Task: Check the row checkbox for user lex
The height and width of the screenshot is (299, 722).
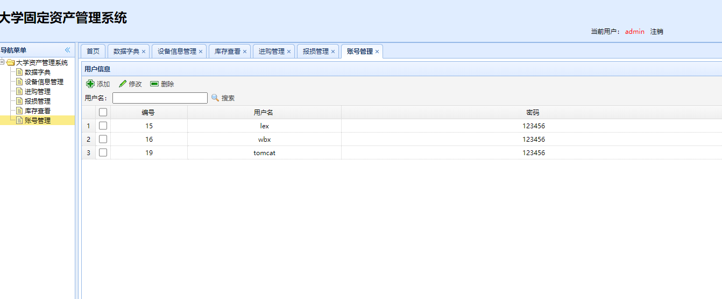Action: 103,126
